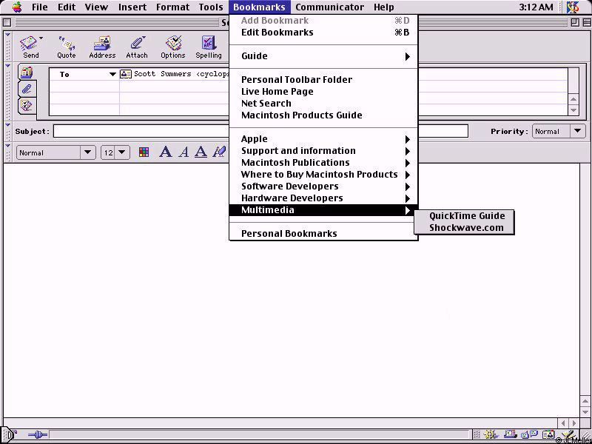Open the Communicator menu

pyautogui.click(x=329, y=7)
